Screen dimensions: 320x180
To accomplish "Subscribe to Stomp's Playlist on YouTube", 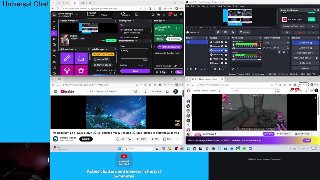I will [x=86, y=139].
